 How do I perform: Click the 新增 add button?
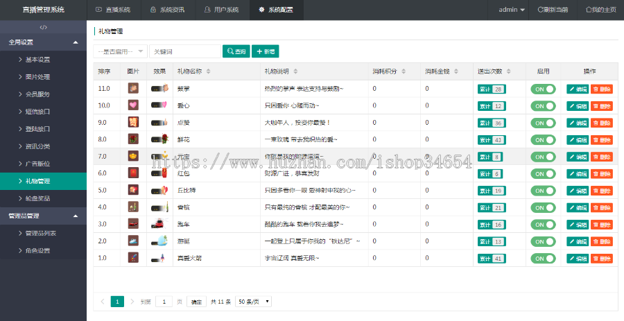(266, 51)
